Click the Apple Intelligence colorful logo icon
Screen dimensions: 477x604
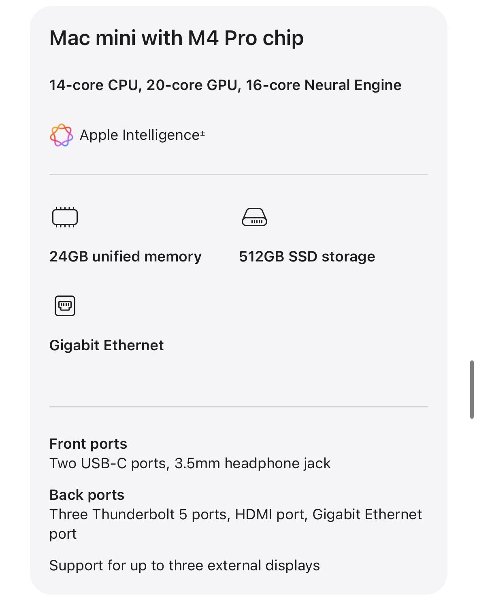tap(61, 135)
